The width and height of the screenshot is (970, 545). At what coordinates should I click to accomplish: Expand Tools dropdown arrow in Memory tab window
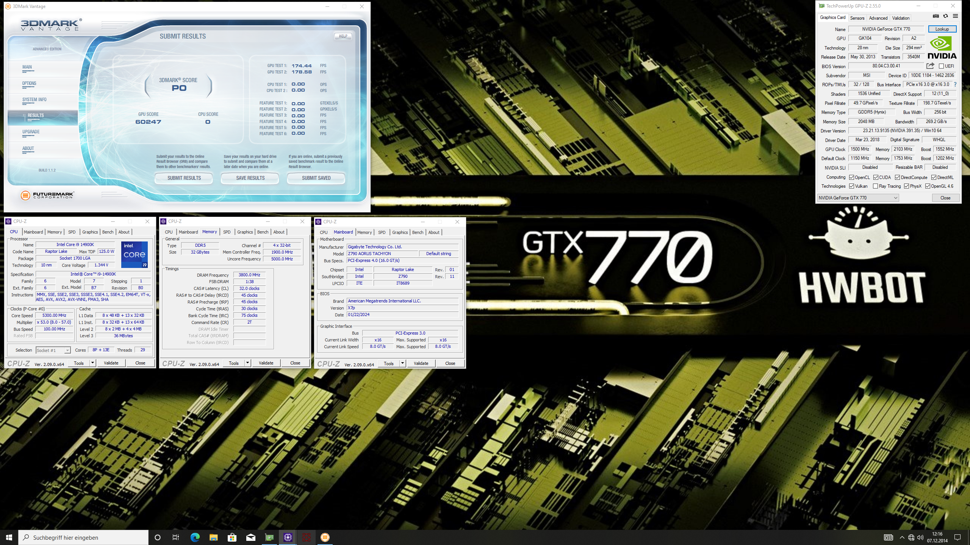coord(247,363)
